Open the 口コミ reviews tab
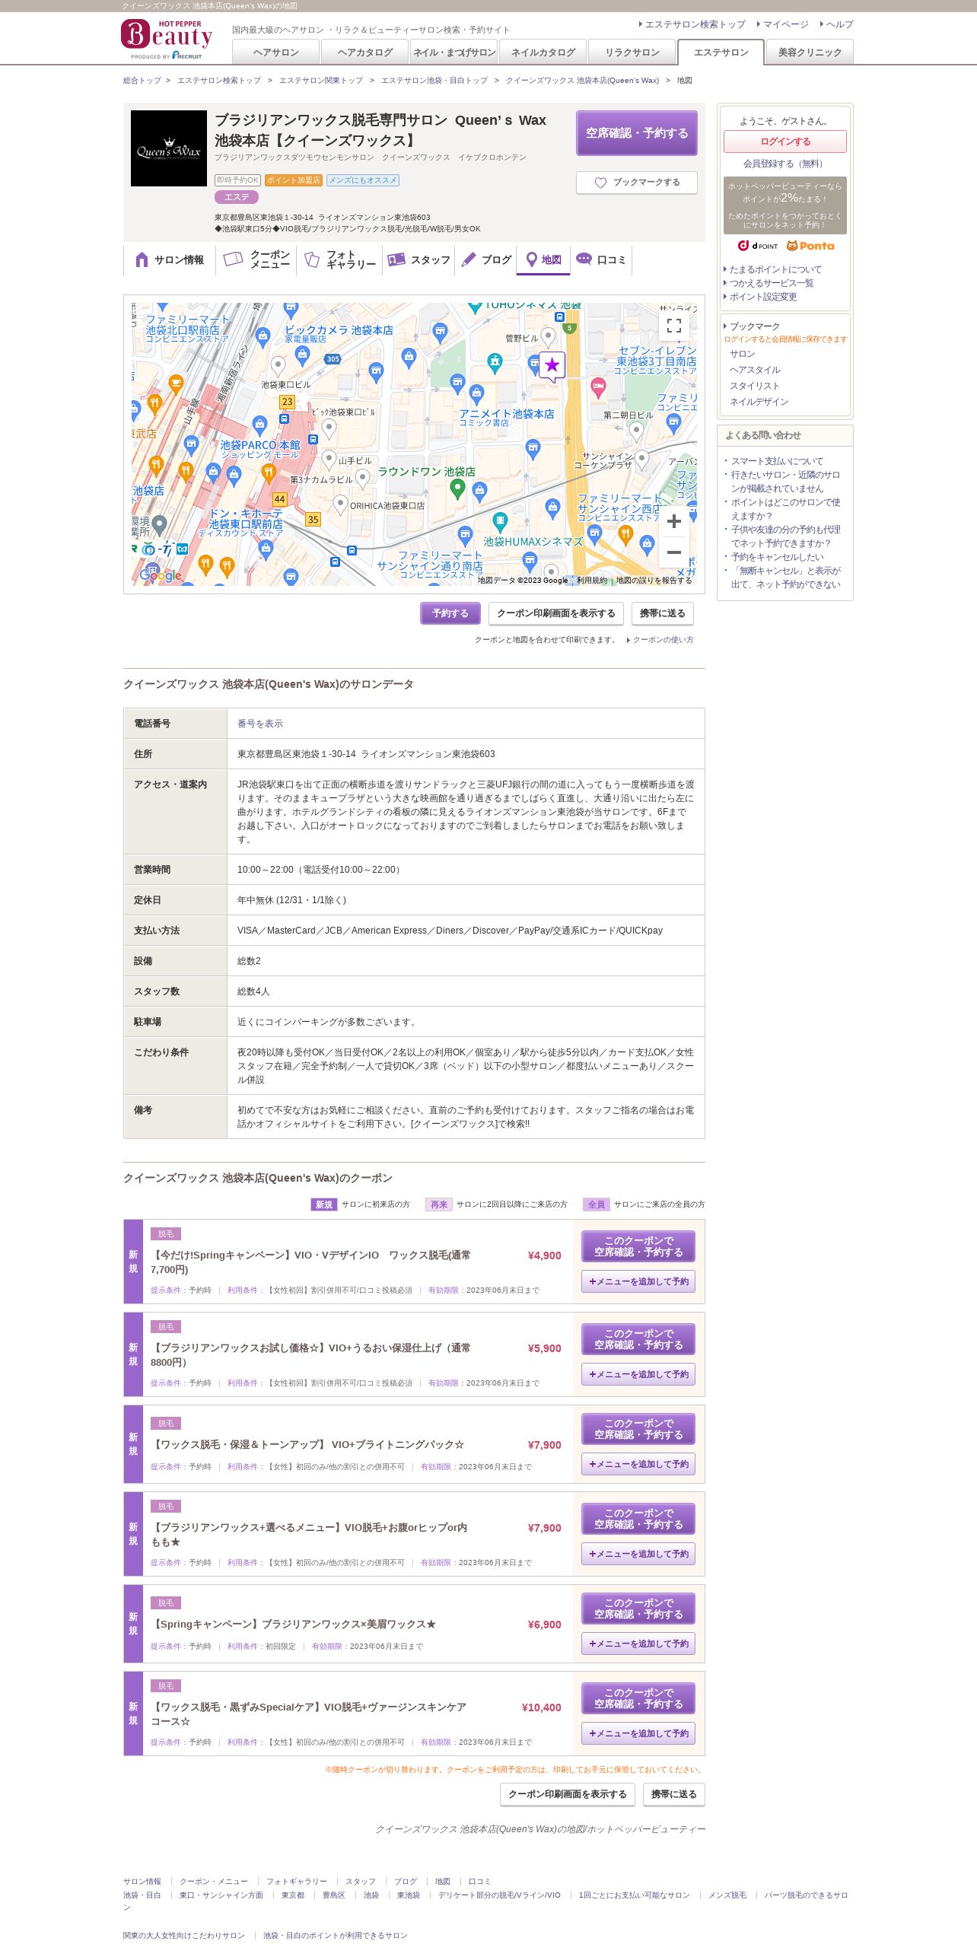Screen dimensions: 977x1954 coord(601,260)
